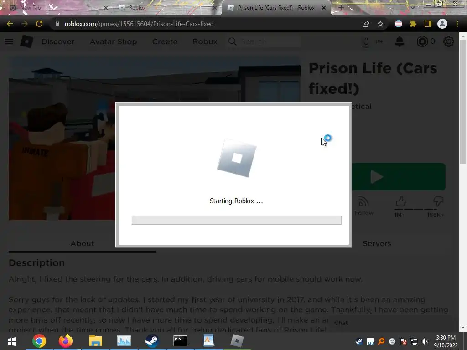Open the About tab
Screen dimensions: 467x350
82,243
